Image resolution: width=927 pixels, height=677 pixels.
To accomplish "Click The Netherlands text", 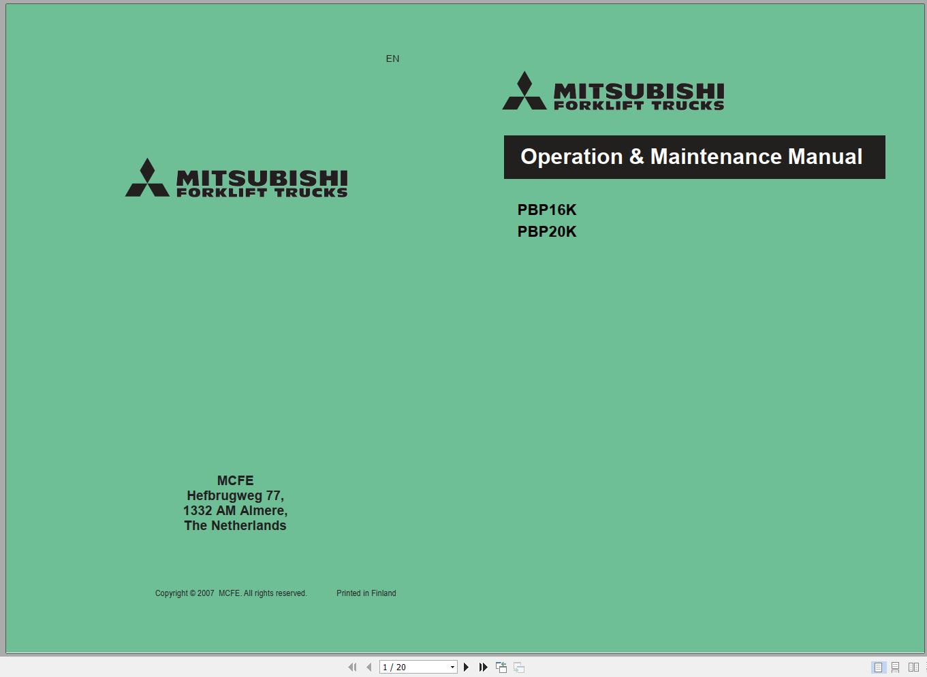I will pyautogui.click(x=235, y=526).
